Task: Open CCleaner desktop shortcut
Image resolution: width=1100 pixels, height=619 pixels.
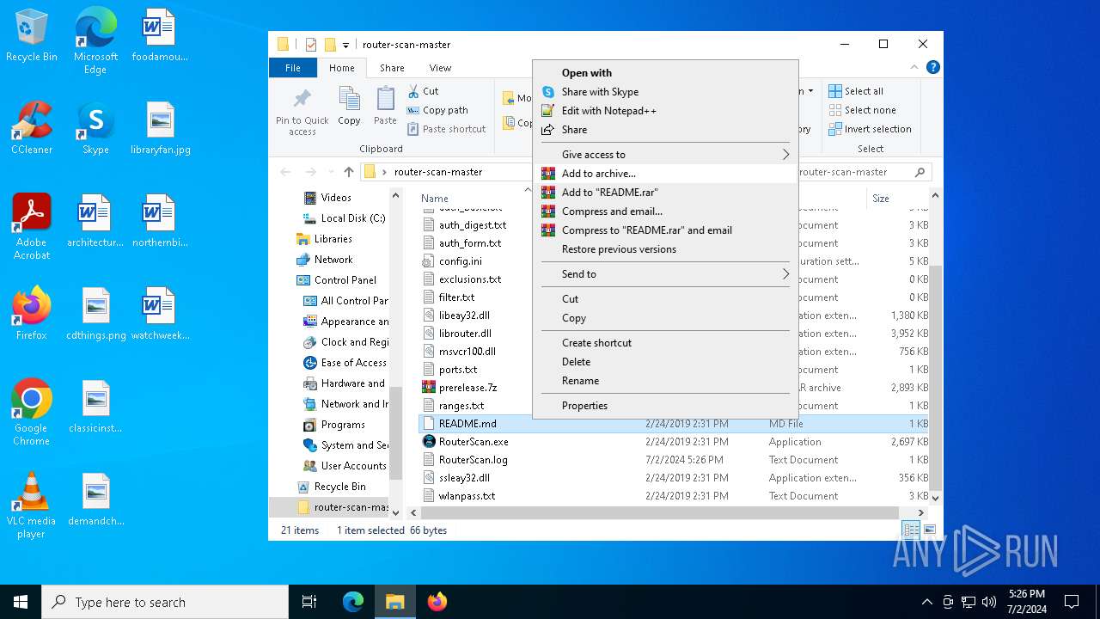Action: tap(32, 128)
